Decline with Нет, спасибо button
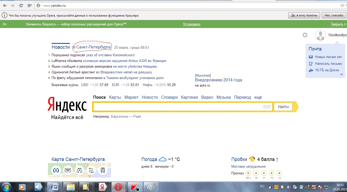 pyautogui.click(x=334, y=15)
